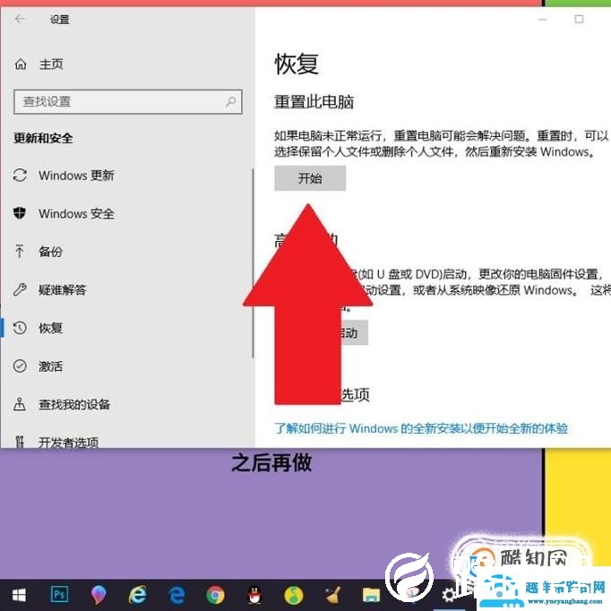Select 恢复 in sidebar
The image size is (611, 611).
[51, 328]
